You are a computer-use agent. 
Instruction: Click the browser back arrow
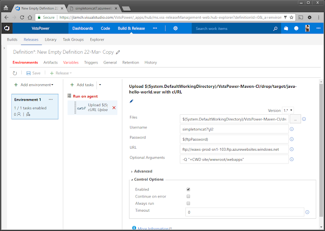7,17
